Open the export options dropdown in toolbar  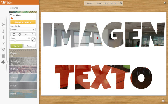click(x=116, y=3)
